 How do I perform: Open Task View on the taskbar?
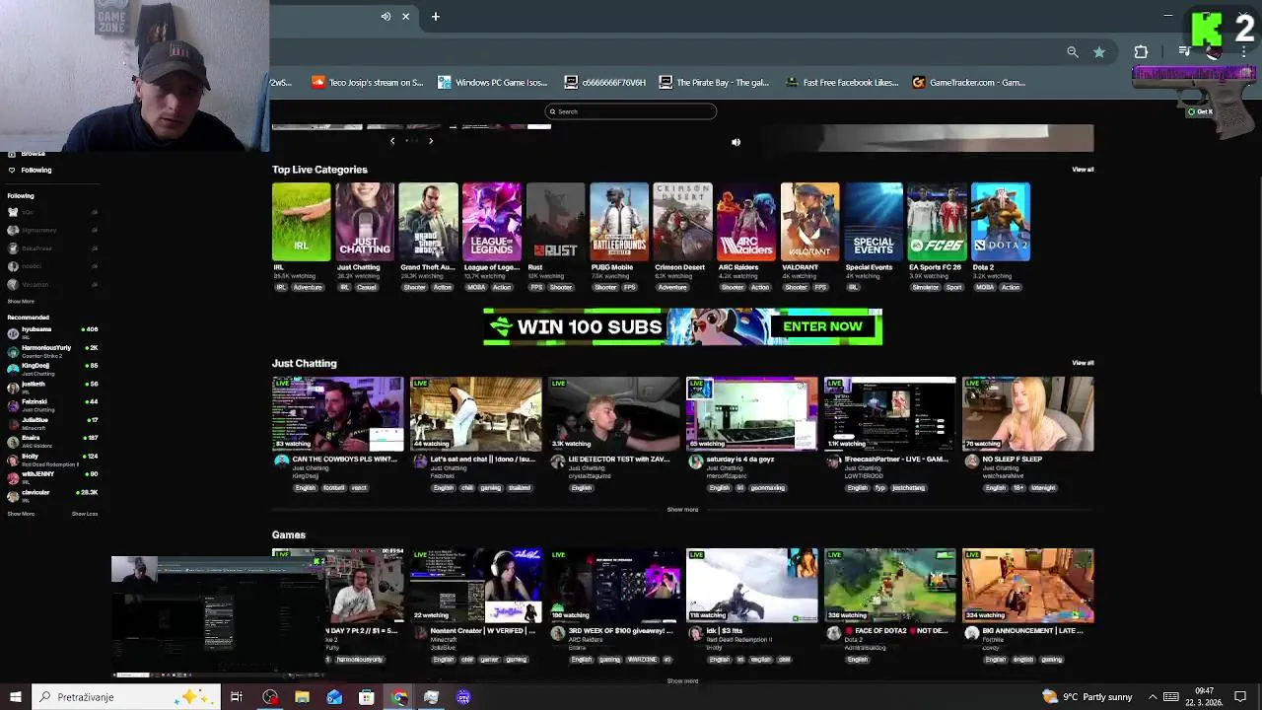(x=237, y=697)
